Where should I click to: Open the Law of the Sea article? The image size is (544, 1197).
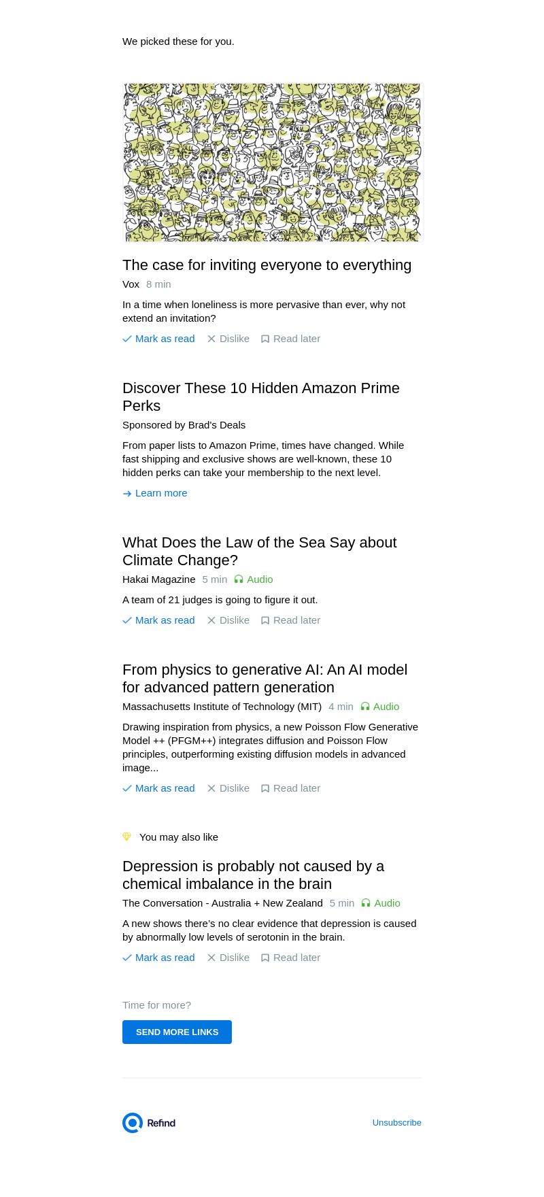(259, 551)
